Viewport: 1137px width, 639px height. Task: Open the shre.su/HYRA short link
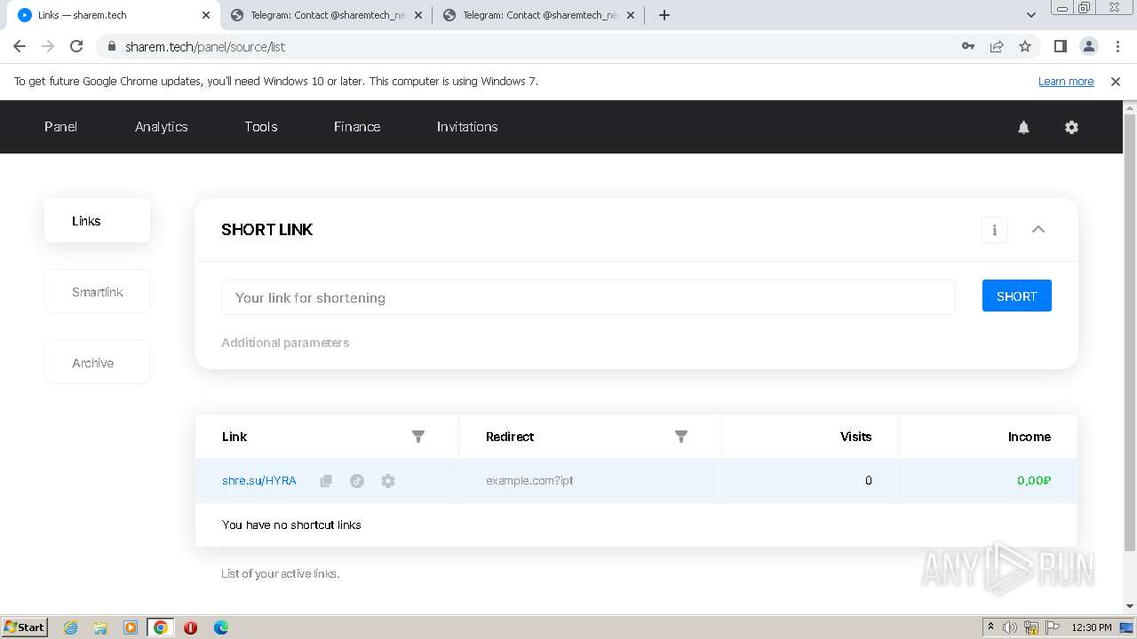[x=258, y=481]
